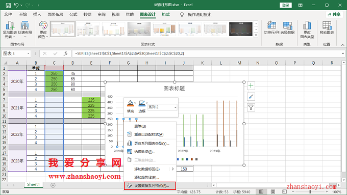Switch to the Formulas (公式) tab

coord(73,15)
